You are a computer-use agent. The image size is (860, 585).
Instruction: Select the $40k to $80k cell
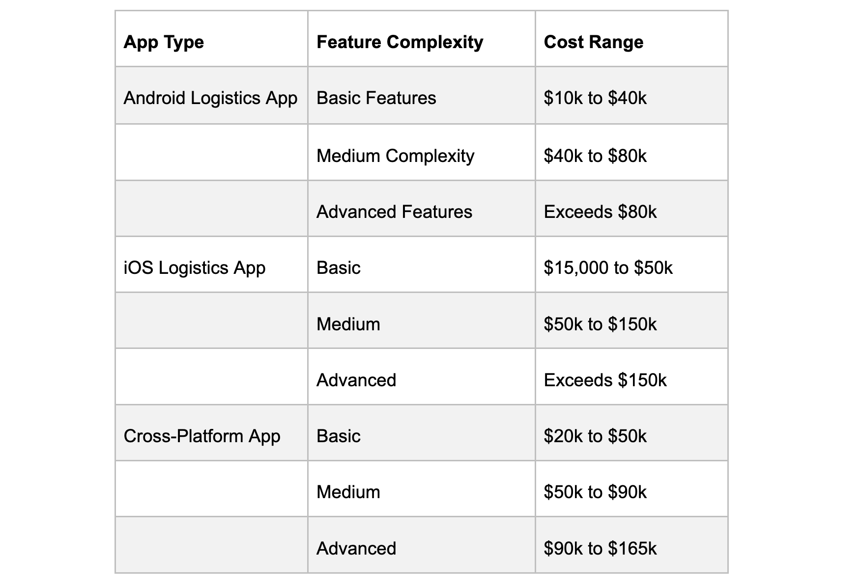pyautogui.click(x=631, y=152)
